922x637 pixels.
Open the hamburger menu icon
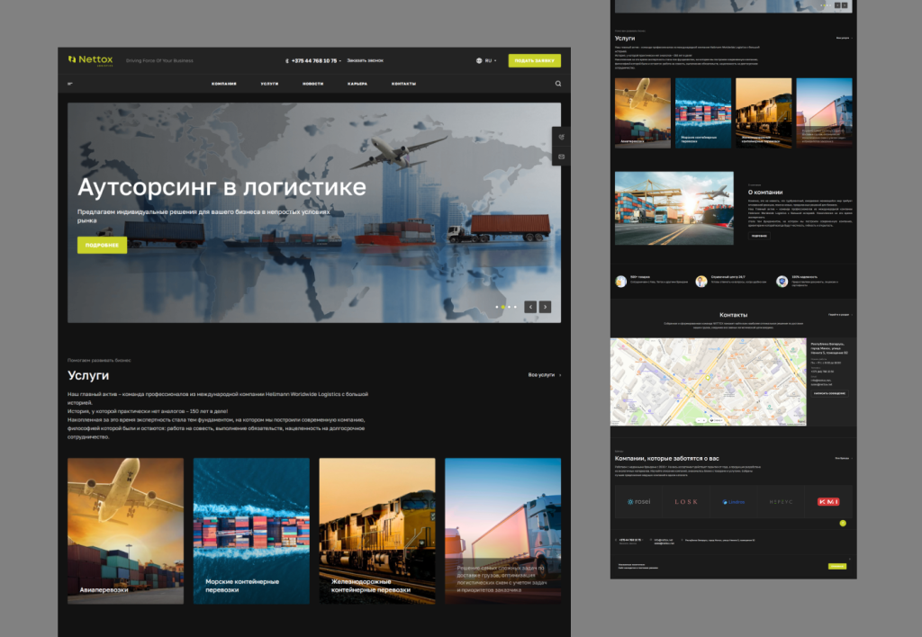click(70, 84)
